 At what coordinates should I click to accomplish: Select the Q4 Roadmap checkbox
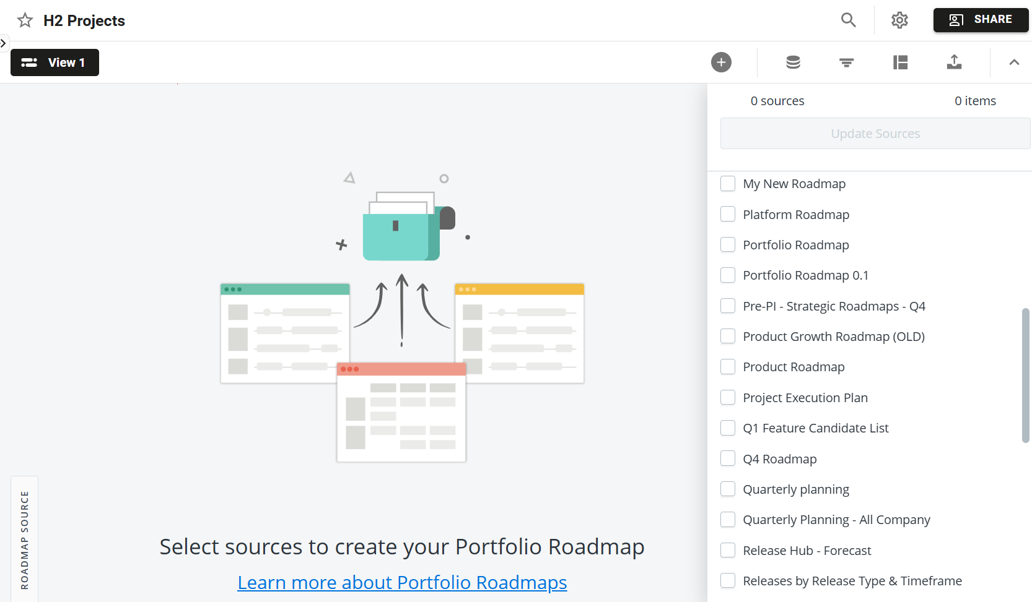(x=728, y=458)
